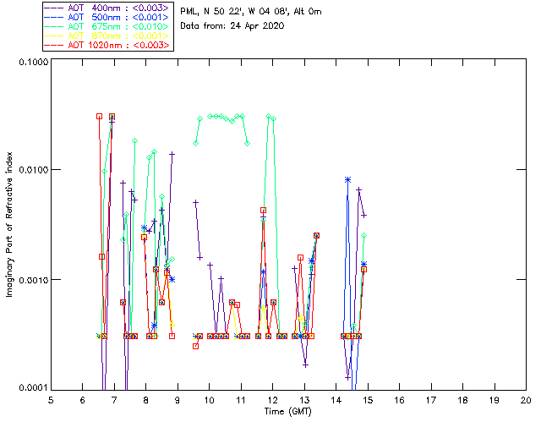Click the AOT 1020nm legend entry
Image resolution: width=541 pixels, height=433 pixels.
pyautogui.click(x=107, y=45)
